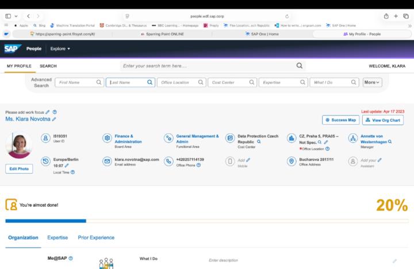Open the Machine Translation Portal bookmark
Viewport: 414px width, 269px height.
pos(72,26)
